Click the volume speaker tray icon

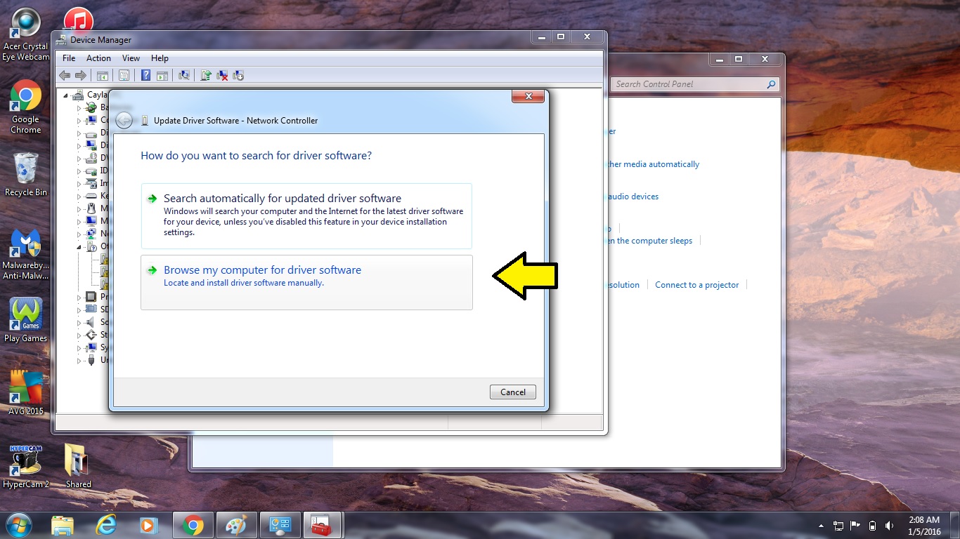tap(890, 526)
